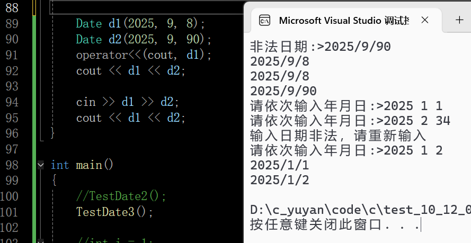The height and width of the screenshot is (243, 471).
Task: Click console line '请依次输入年月日:>2025 1 2'
Action: coord(346,150)
